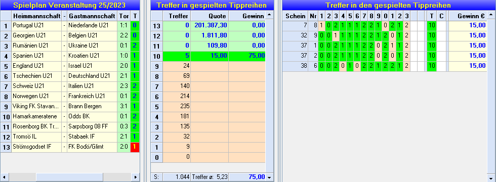Select ticket row Schein 32 Nr 9
The image size is (496, 182).
(x=384, y=36)
